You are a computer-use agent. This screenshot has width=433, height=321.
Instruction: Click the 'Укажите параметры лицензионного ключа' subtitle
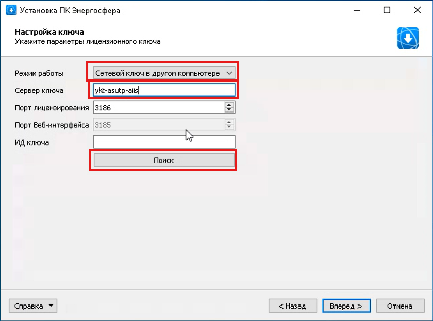pyautogui.click(x=88, y=41)
